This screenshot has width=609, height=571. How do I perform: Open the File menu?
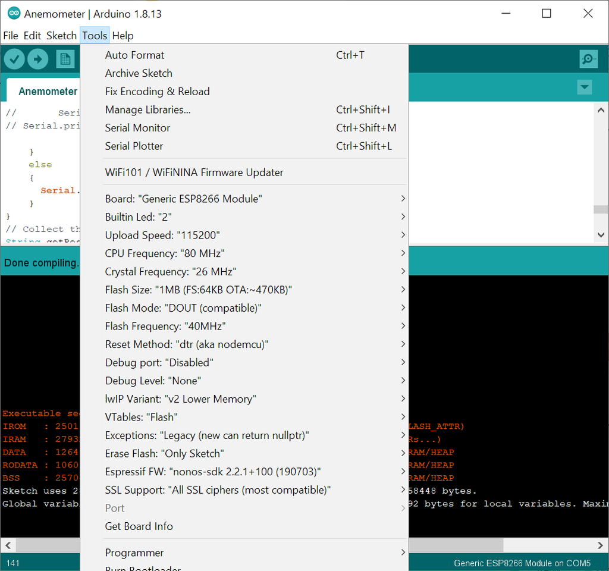click(x=11, y=36)
